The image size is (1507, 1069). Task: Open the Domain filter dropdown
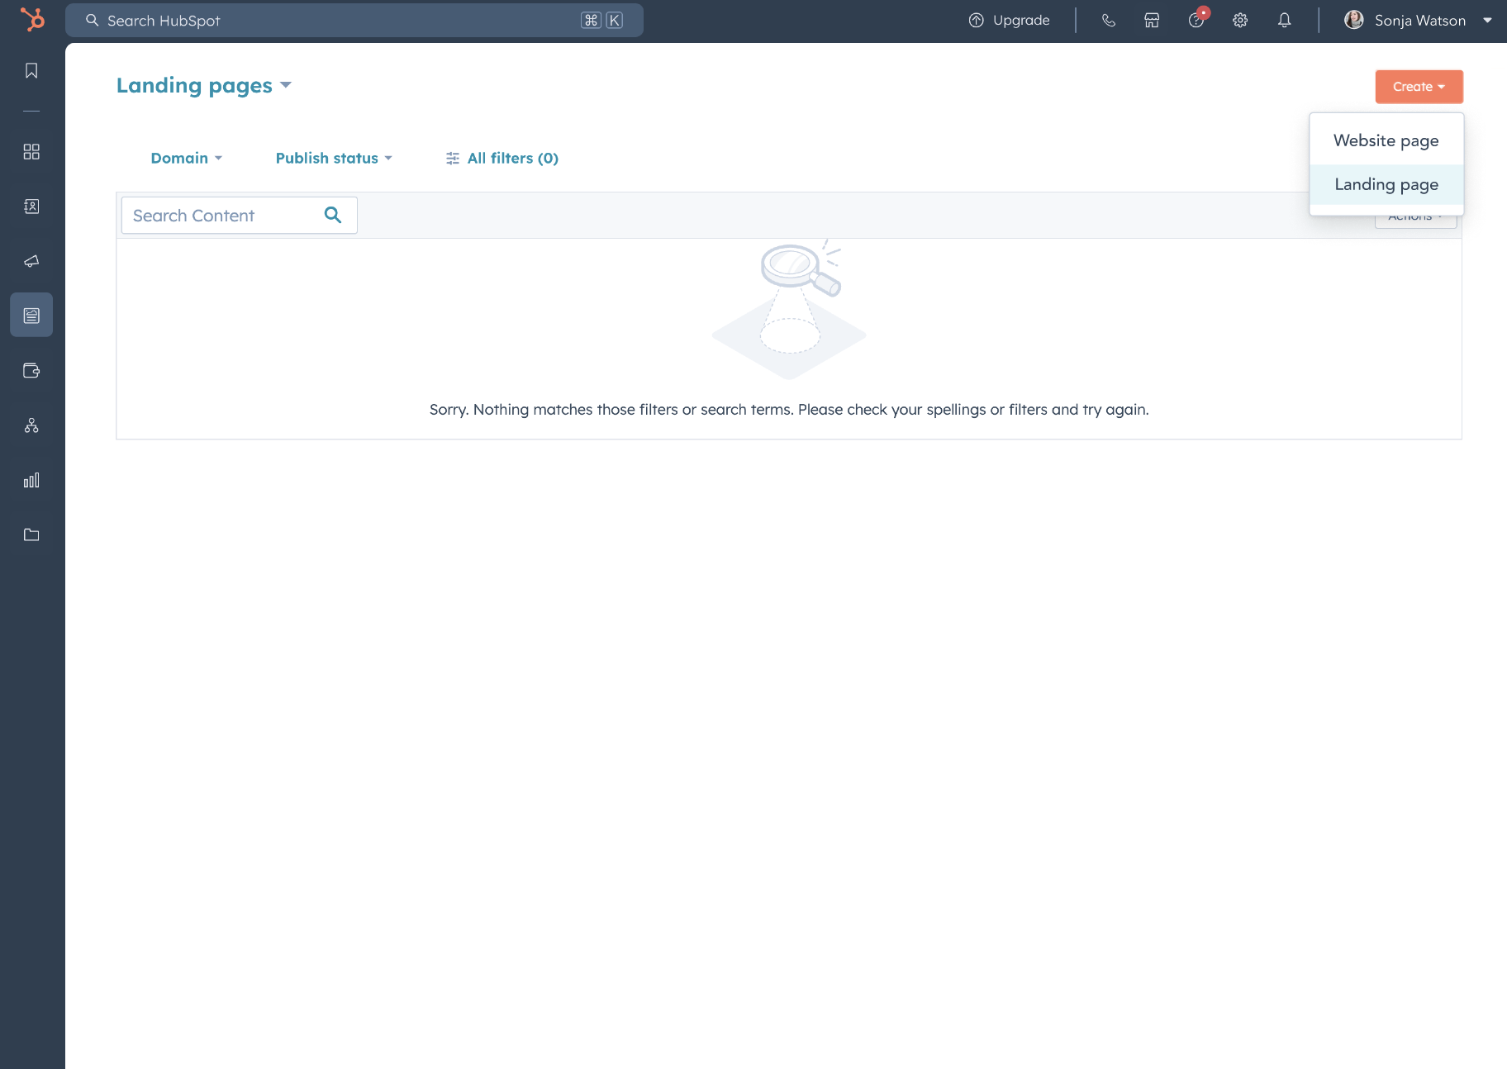[187, 158]
